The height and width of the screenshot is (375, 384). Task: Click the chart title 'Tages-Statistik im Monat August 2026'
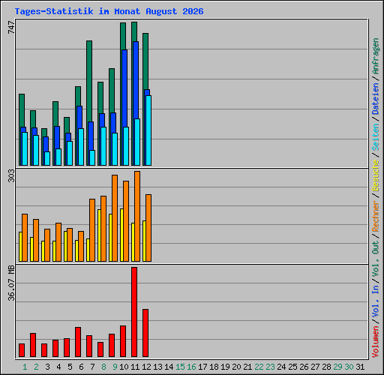click(x=109, y=11)
